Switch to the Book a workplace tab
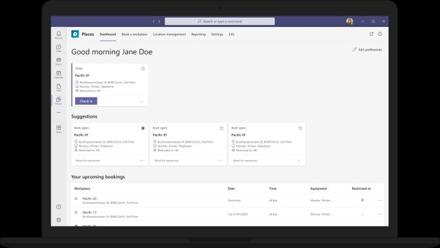 pyautogui.click(x=135, y=34)
